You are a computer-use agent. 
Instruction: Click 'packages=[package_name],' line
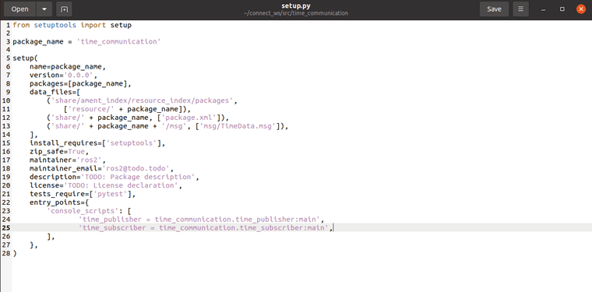[x=80, y=84]
